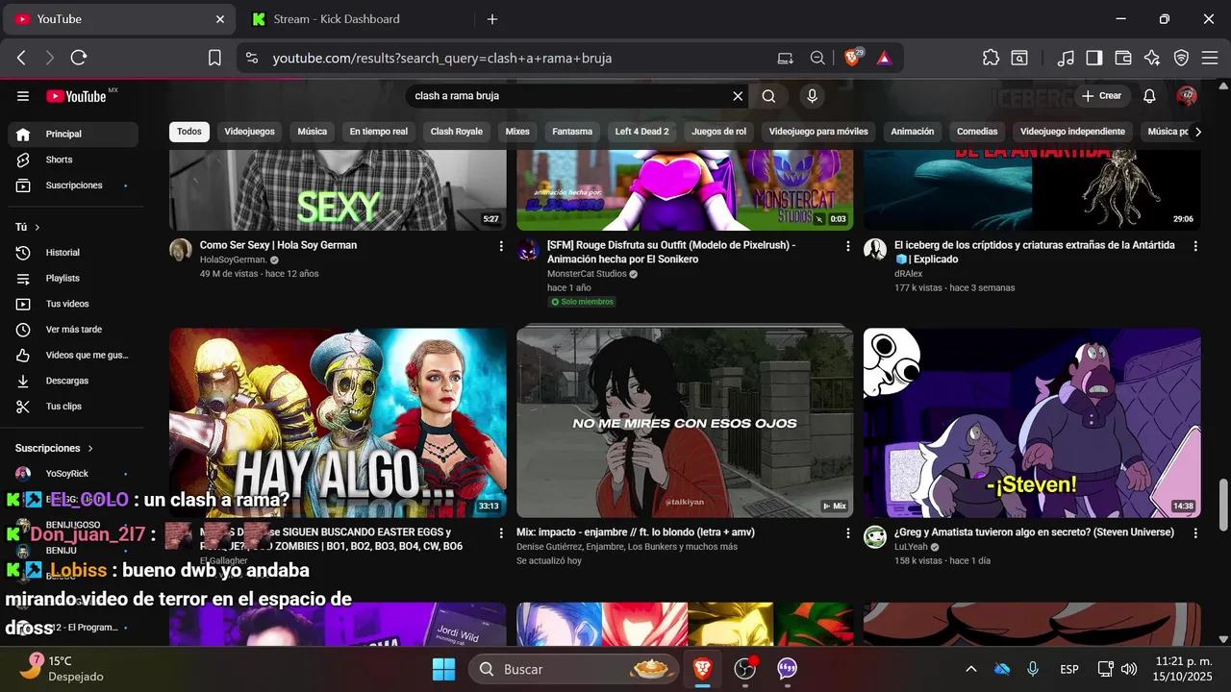Select the Música filter chip
Image resolution: width=1231 pixels, height=692 pixels.
click(x=313, y=132)
